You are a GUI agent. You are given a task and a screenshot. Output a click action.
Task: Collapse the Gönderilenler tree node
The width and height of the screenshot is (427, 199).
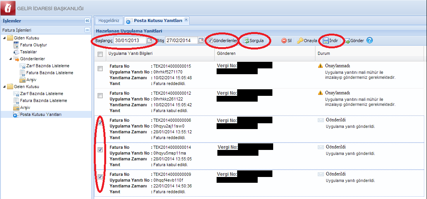pyautogui.click(x=10, y=59)
